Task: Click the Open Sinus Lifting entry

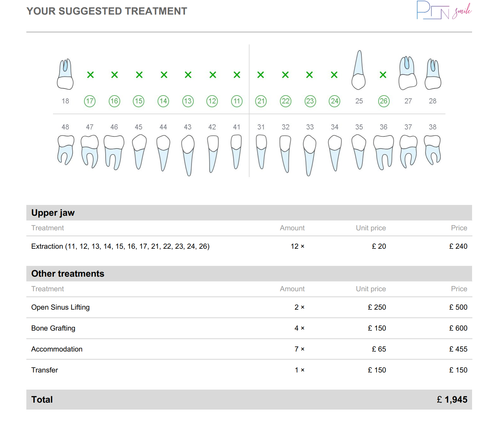Action: pyautogui.click(x=60, y=307)
